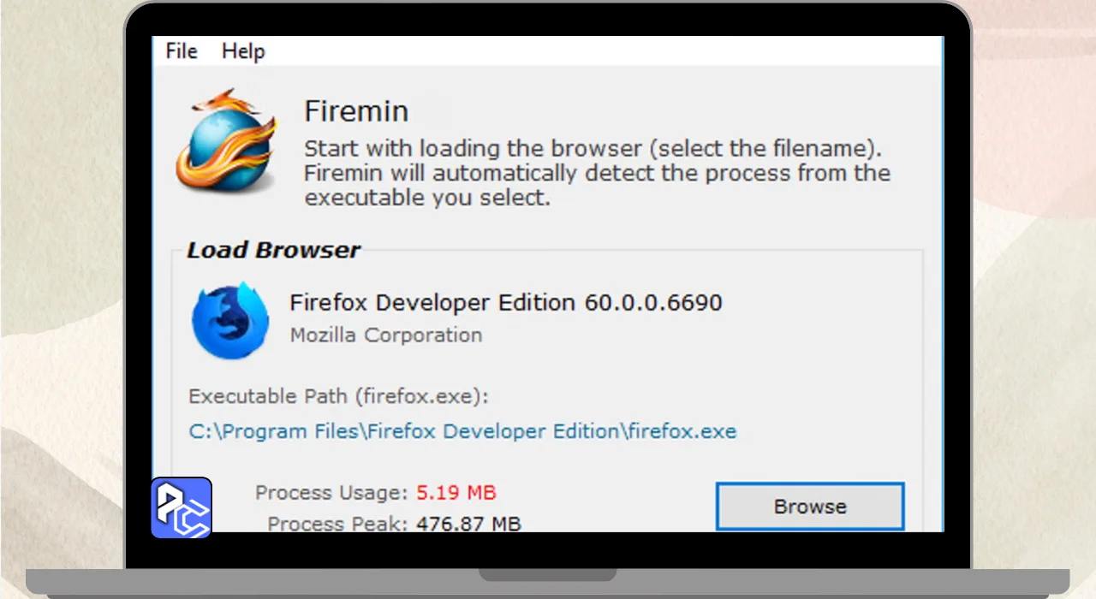Click the Process Peak label
Viewport: 1096px width, 599px height.
click(337, 523)
